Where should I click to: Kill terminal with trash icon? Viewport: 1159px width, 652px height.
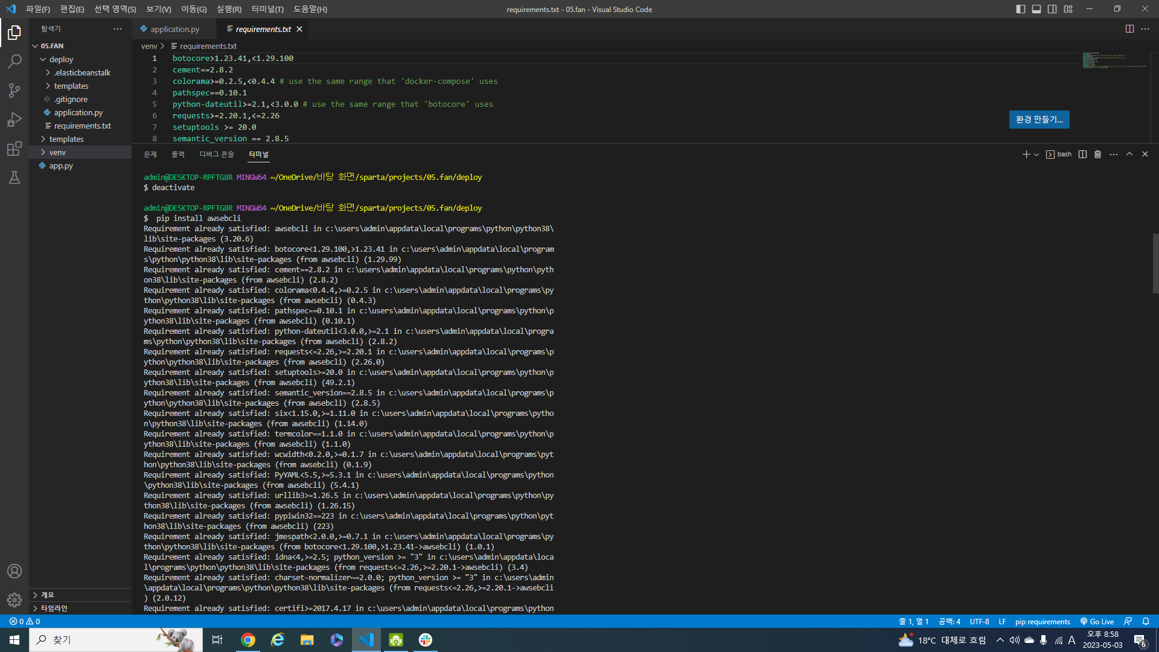pos(1097,155)
